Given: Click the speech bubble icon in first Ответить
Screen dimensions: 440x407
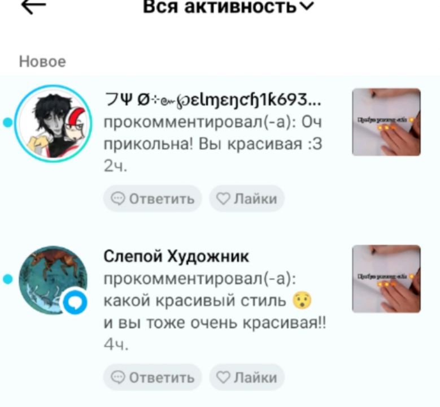Looking at the screenshot, I should click(118, 198).
